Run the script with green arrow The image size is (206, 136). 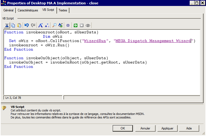pos(76,25)
